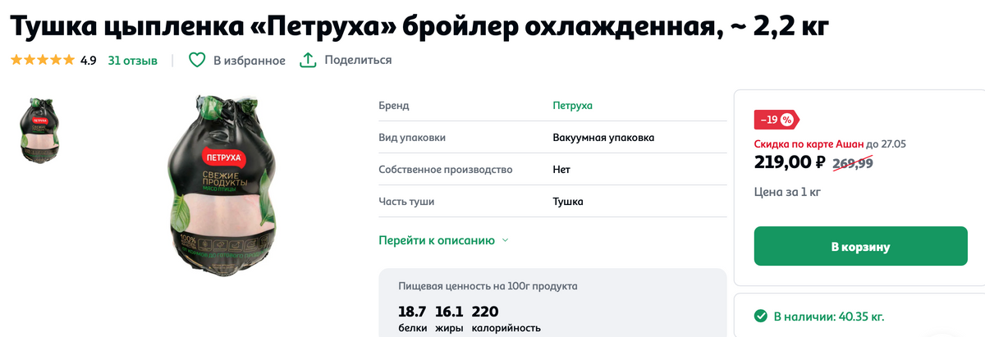Viewport: 985px width, 337px height.
Task: Click the crossed-out price 269,99
Action: 853,163
